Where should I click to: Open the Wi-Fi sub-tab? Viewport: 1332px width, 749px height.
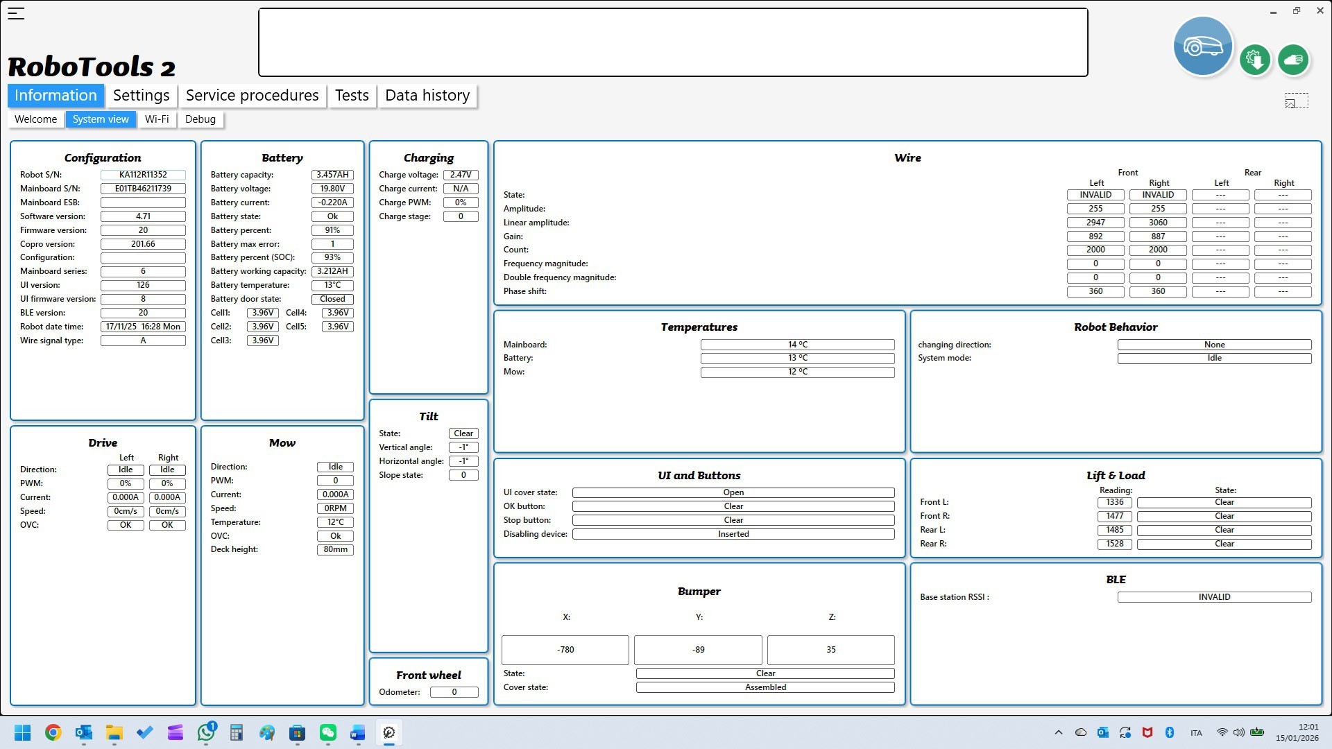156,119
